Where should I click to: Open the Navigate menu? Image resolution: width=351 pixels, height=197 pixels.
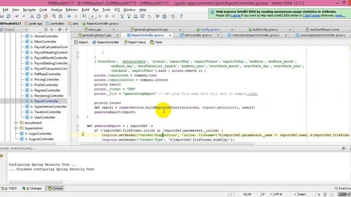[x=29, y=10]
